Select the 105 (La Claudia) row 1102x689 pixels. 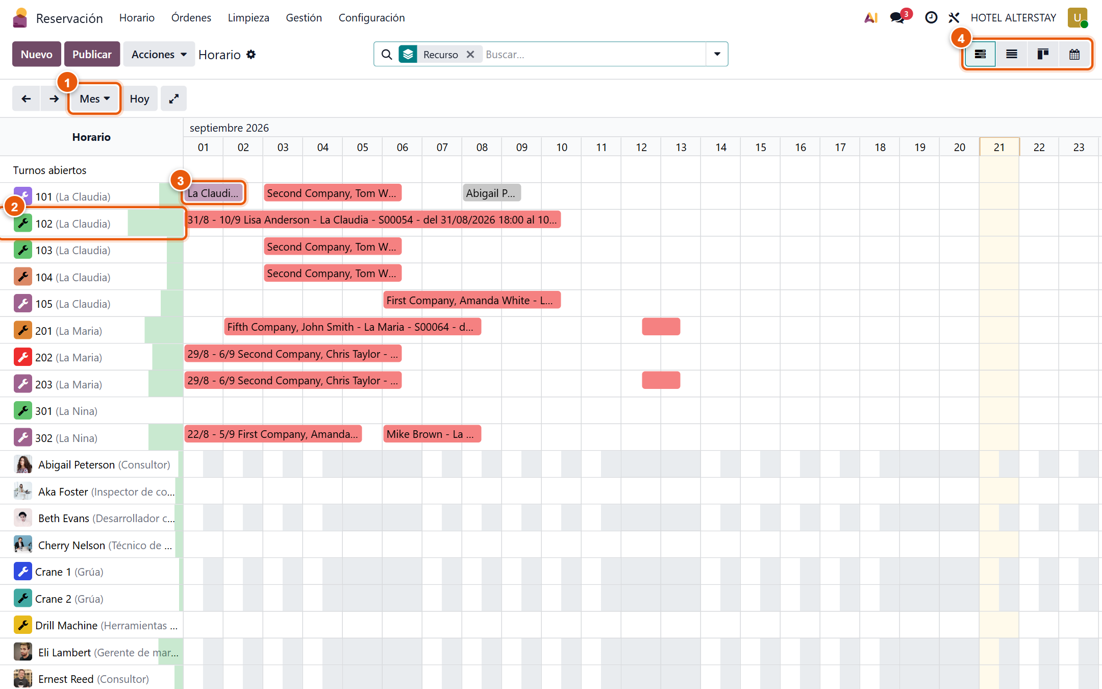92,304
